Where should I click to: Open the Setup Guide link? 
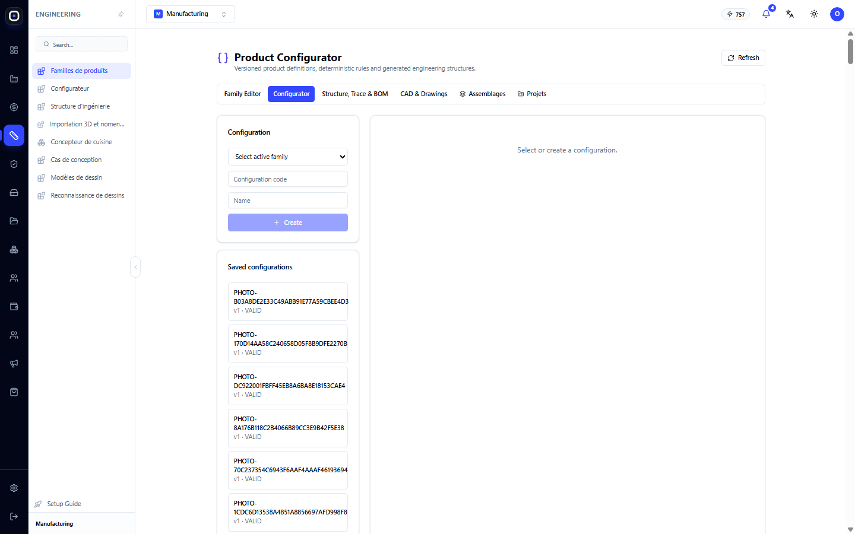pyautogui.click(x=58, y=504)
